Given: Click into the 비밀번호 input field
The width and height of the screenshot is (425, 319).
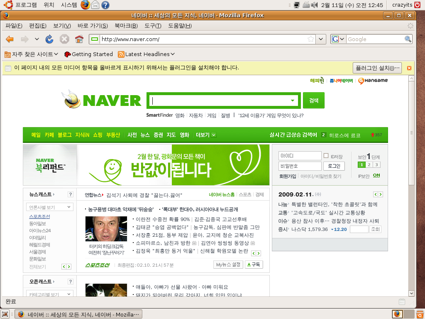Looking at the screenshot, I should tap(300, 166).
